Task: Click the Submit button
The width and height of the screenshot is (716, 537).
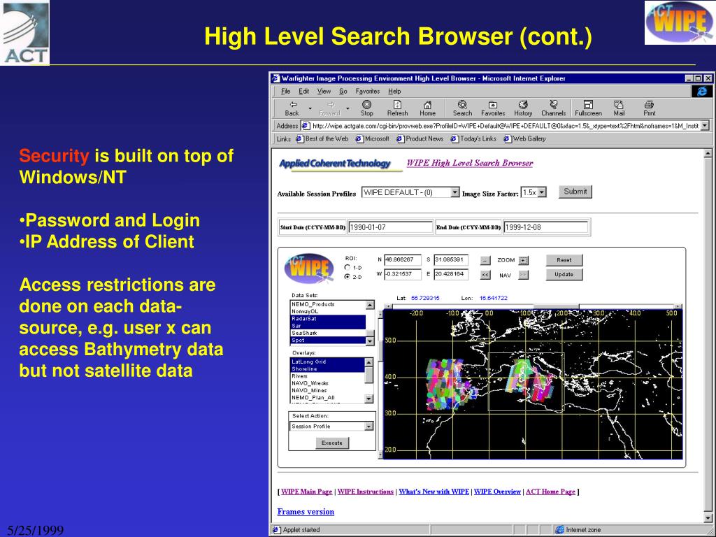Action: 575,192
